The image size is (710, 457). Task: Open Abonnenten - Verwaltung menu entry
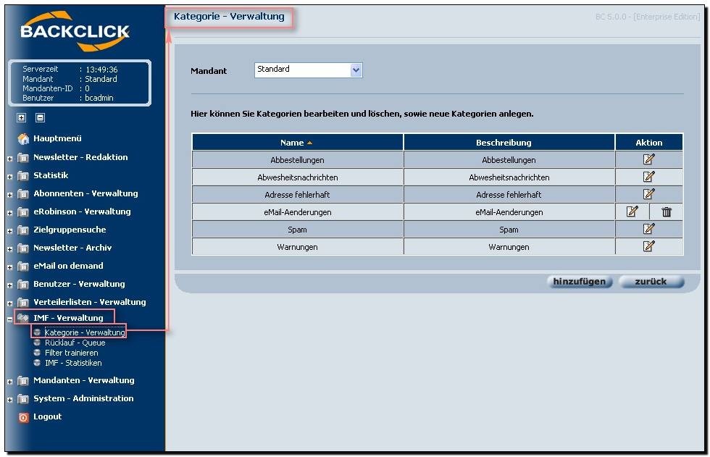(x=85, y=193)
